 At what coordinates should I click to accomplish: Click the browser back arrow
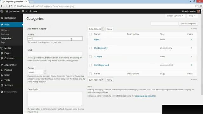click(2, 6)
